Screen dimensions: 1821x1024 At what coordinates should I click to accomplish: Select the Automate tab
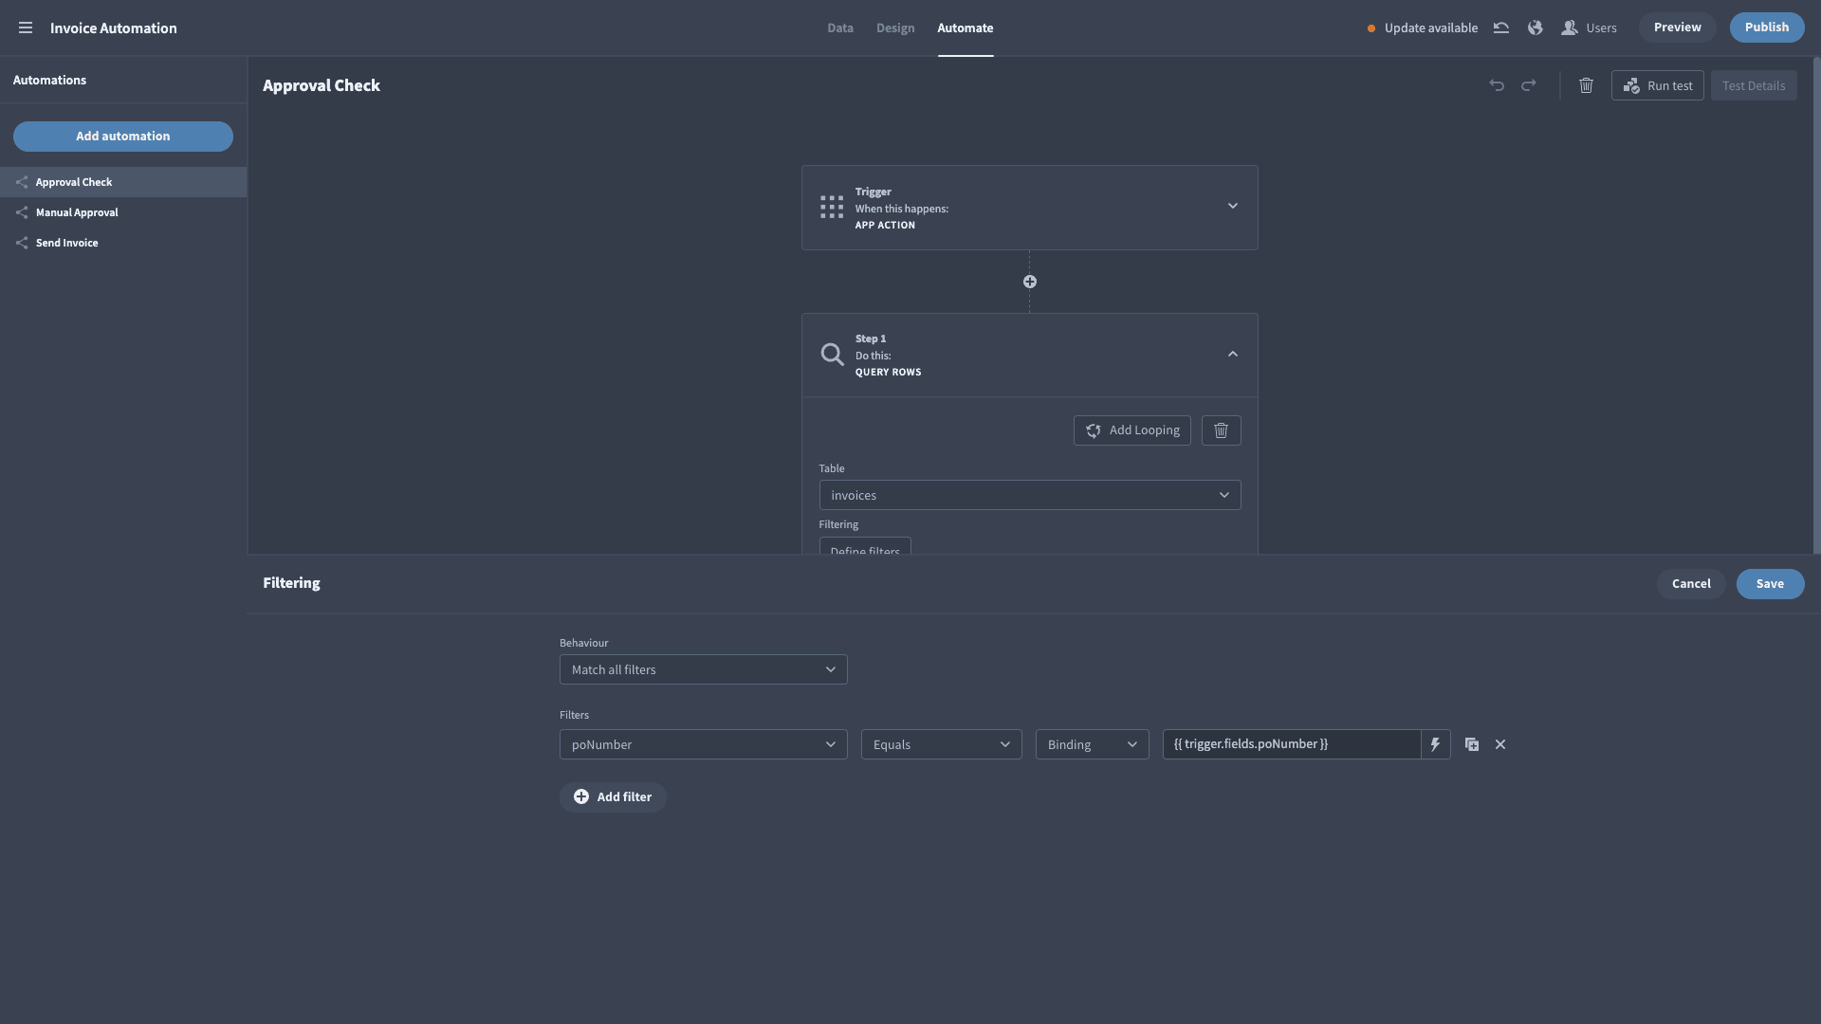point(966,27)
